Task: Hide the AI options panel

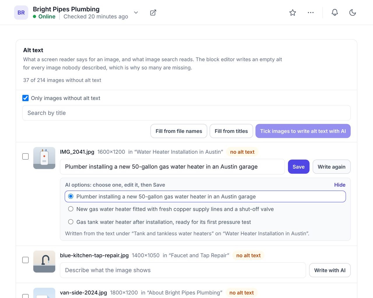Action: coord(340,185)
